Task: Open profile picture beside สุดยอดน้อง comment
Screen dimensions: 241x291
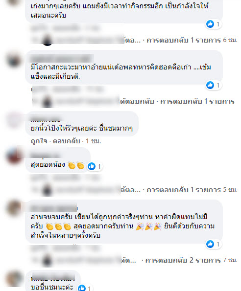Action: point(14,156)
